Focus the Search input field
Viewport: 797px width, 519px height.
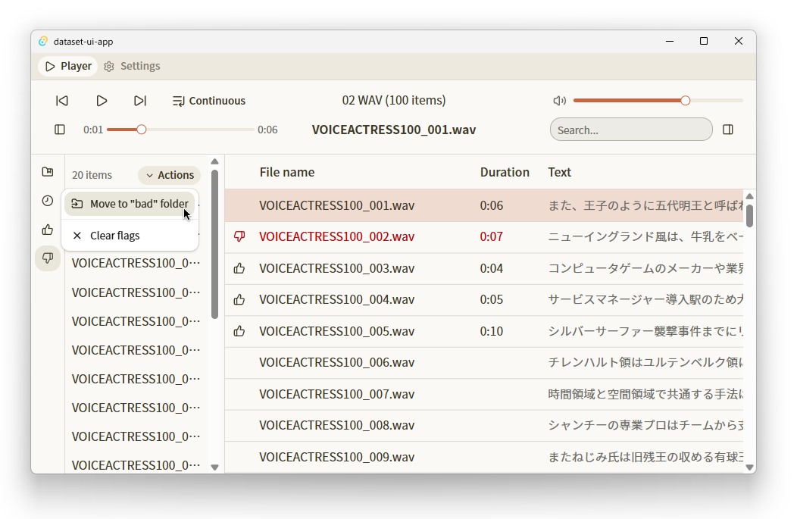coord(631,130)
